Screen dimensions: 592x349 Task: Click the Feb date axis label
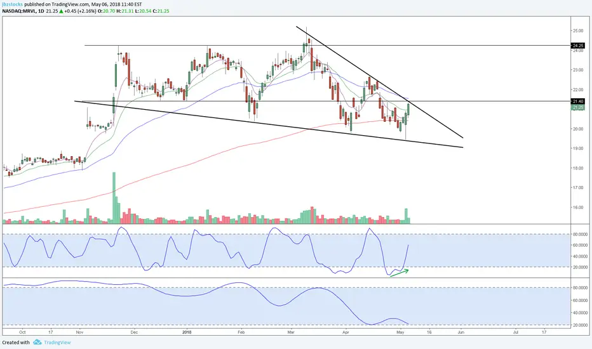(241, 333)
